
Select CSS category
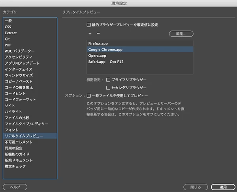(30, 27)
